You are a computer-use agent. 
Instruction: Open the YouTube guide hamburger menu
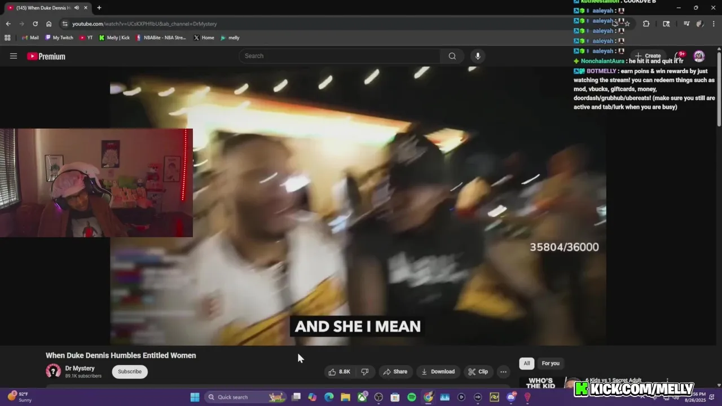coord(14,56)
